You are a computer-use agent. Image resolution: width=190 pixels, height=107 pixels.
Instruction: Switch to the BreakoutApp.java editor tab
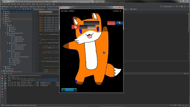point(39,9)
